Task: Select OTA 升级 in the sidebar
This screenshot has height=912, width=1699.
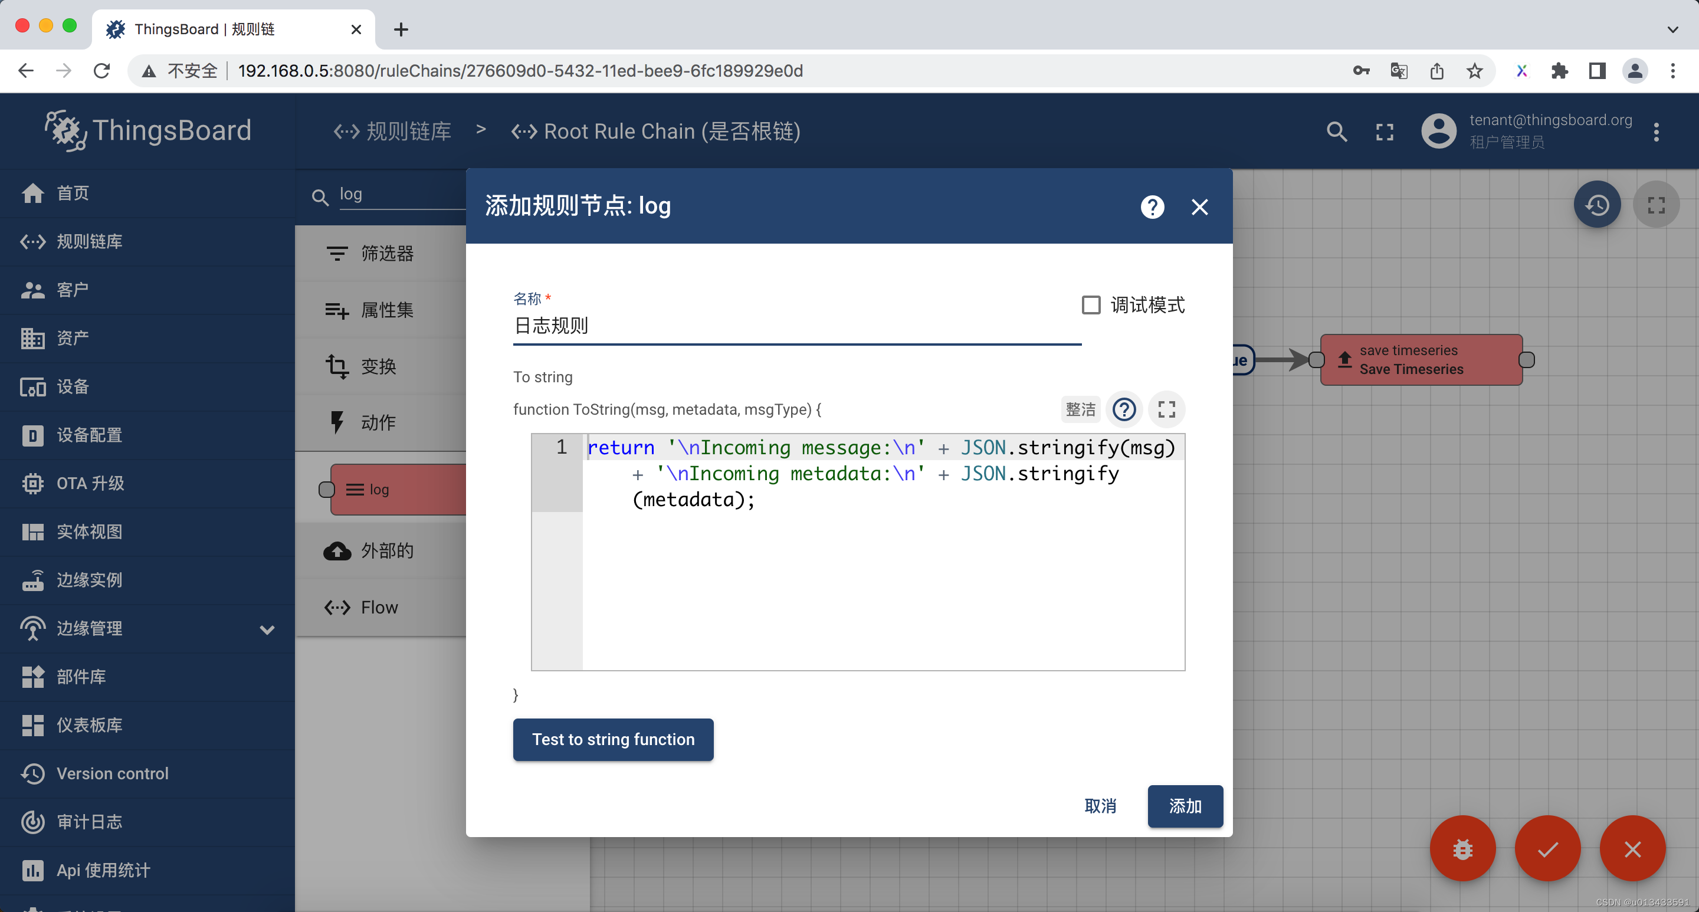Action: click(90, 483)
